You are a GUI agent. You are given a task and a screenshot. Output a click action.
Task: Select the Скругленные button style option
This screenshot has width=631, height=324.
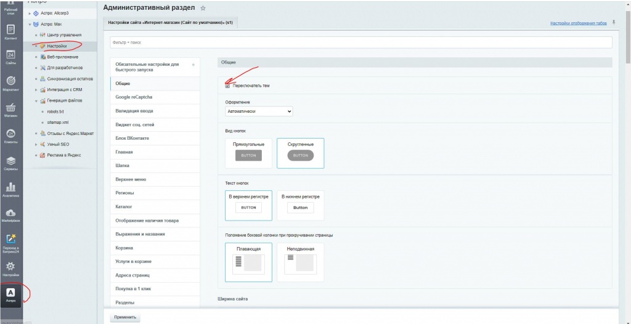click(301, 153)
